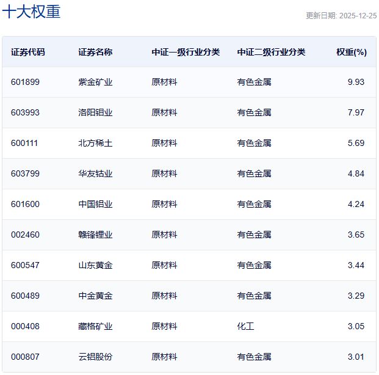This screenshot has width=379, height=375.
Task: Choose the 赣锋锂业 security name
Action: 95,235
